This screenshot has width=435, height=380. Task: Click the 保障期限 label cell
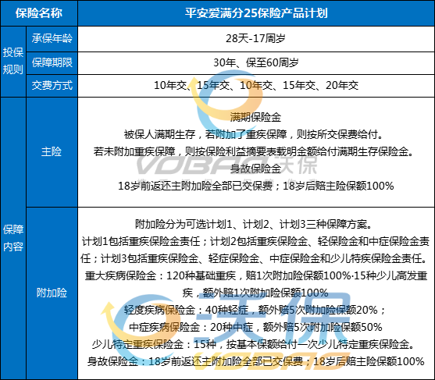click(x=52, y=63)
